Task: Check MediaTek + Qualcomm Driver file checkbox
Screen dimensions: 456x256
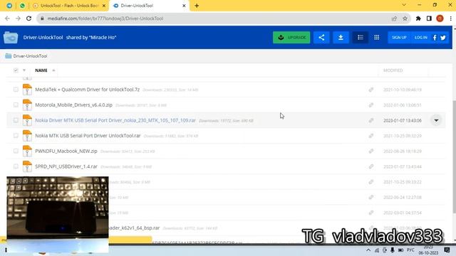Action: coord(16,90)
